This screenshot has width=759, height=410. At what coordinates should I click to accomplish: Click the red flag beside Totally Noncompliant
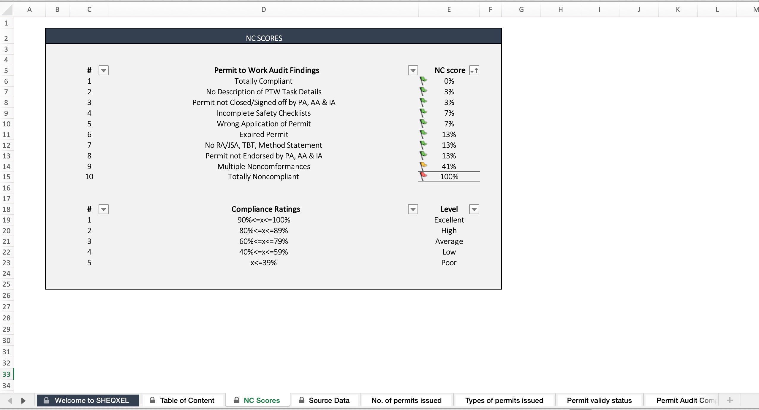[423, 176]
